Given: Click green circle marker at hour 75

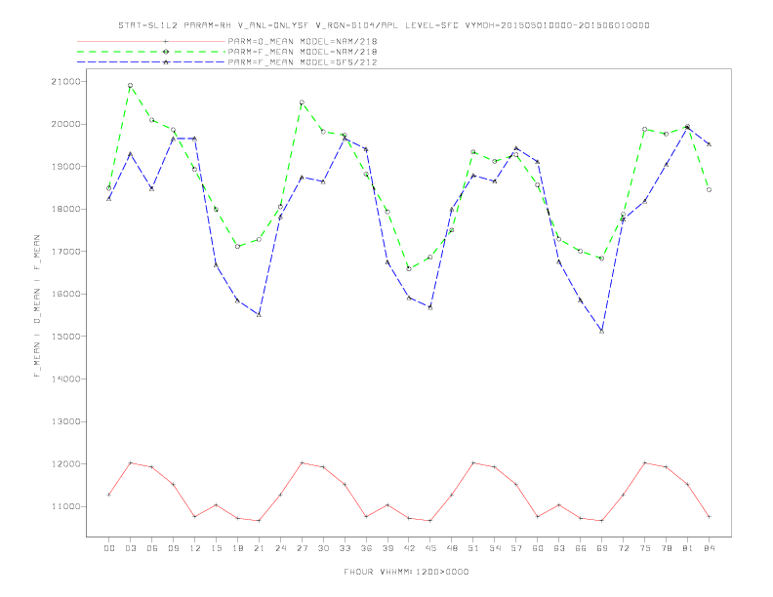Looking at the screenshot, I should coord(644,130).
